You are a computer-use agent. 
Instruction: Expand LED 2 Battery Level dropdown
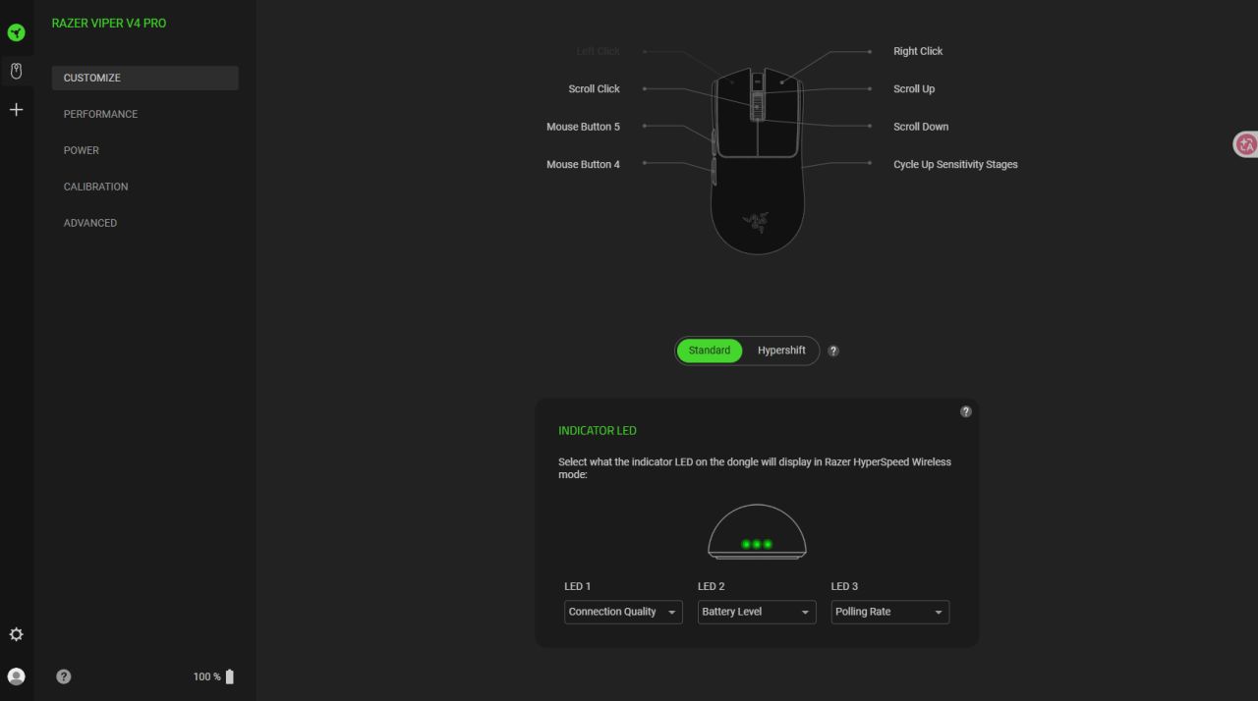tap(757, 612)
